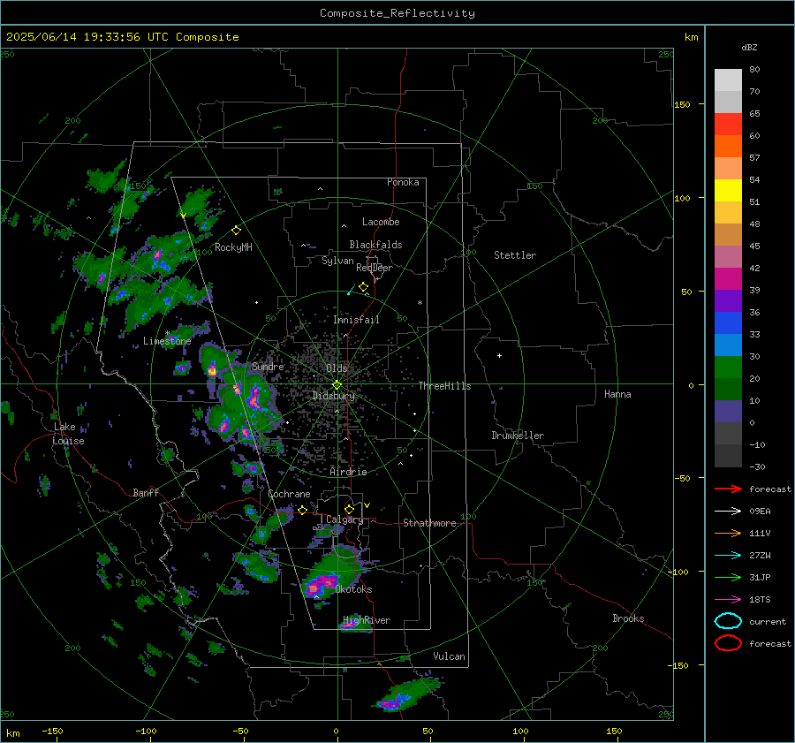795x743 pixels.
Task: Click the Limestone label
Action: pyautogui.click(x=167, y=341)
